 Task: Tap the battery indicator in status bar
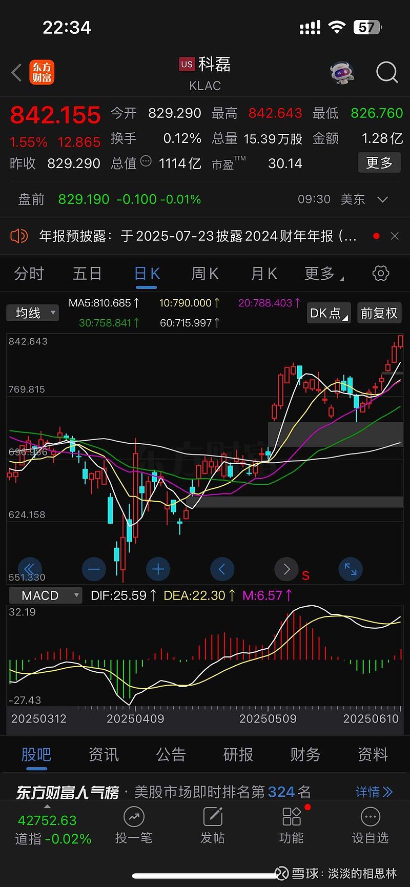(367, 27)
